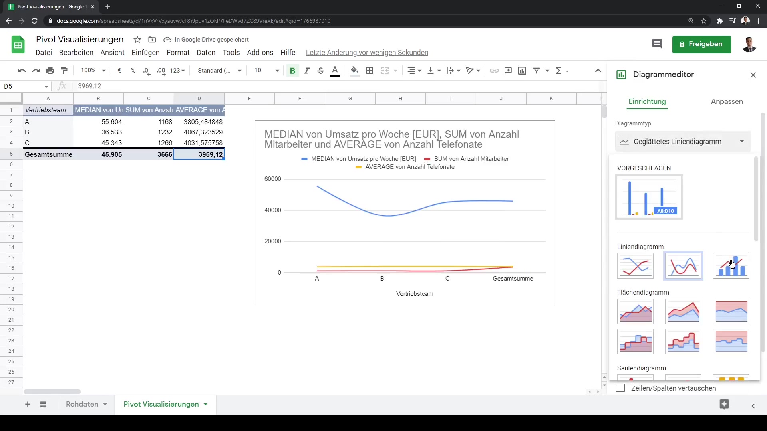Click the insert link icon
The height and width of the screenshot is (431, 767).
tap(494, 71)
